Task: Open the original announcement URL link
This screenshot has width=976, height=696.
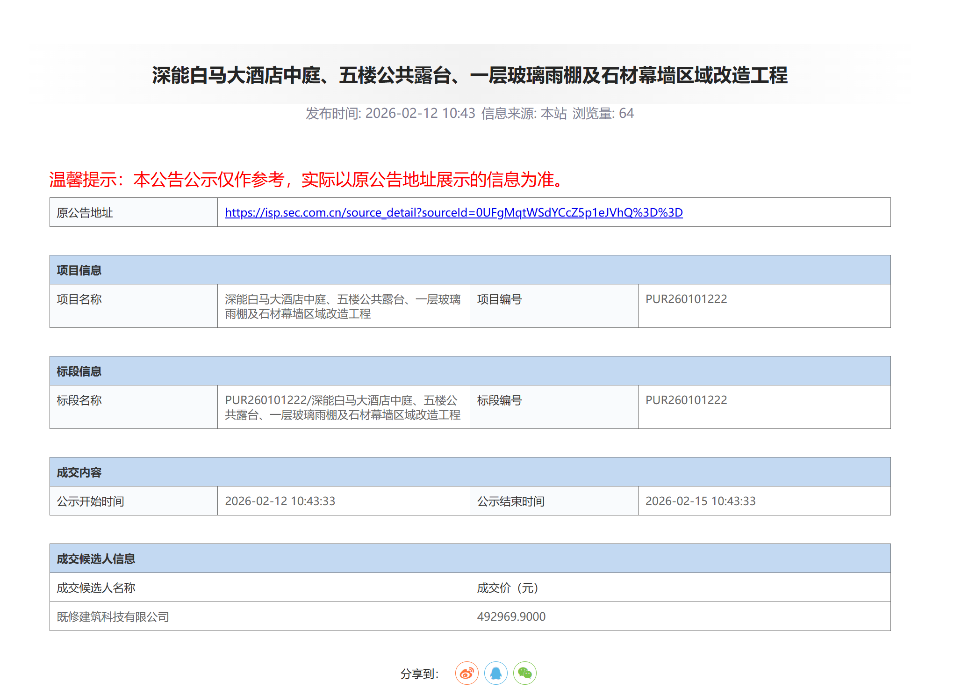Action: (453, 213)
